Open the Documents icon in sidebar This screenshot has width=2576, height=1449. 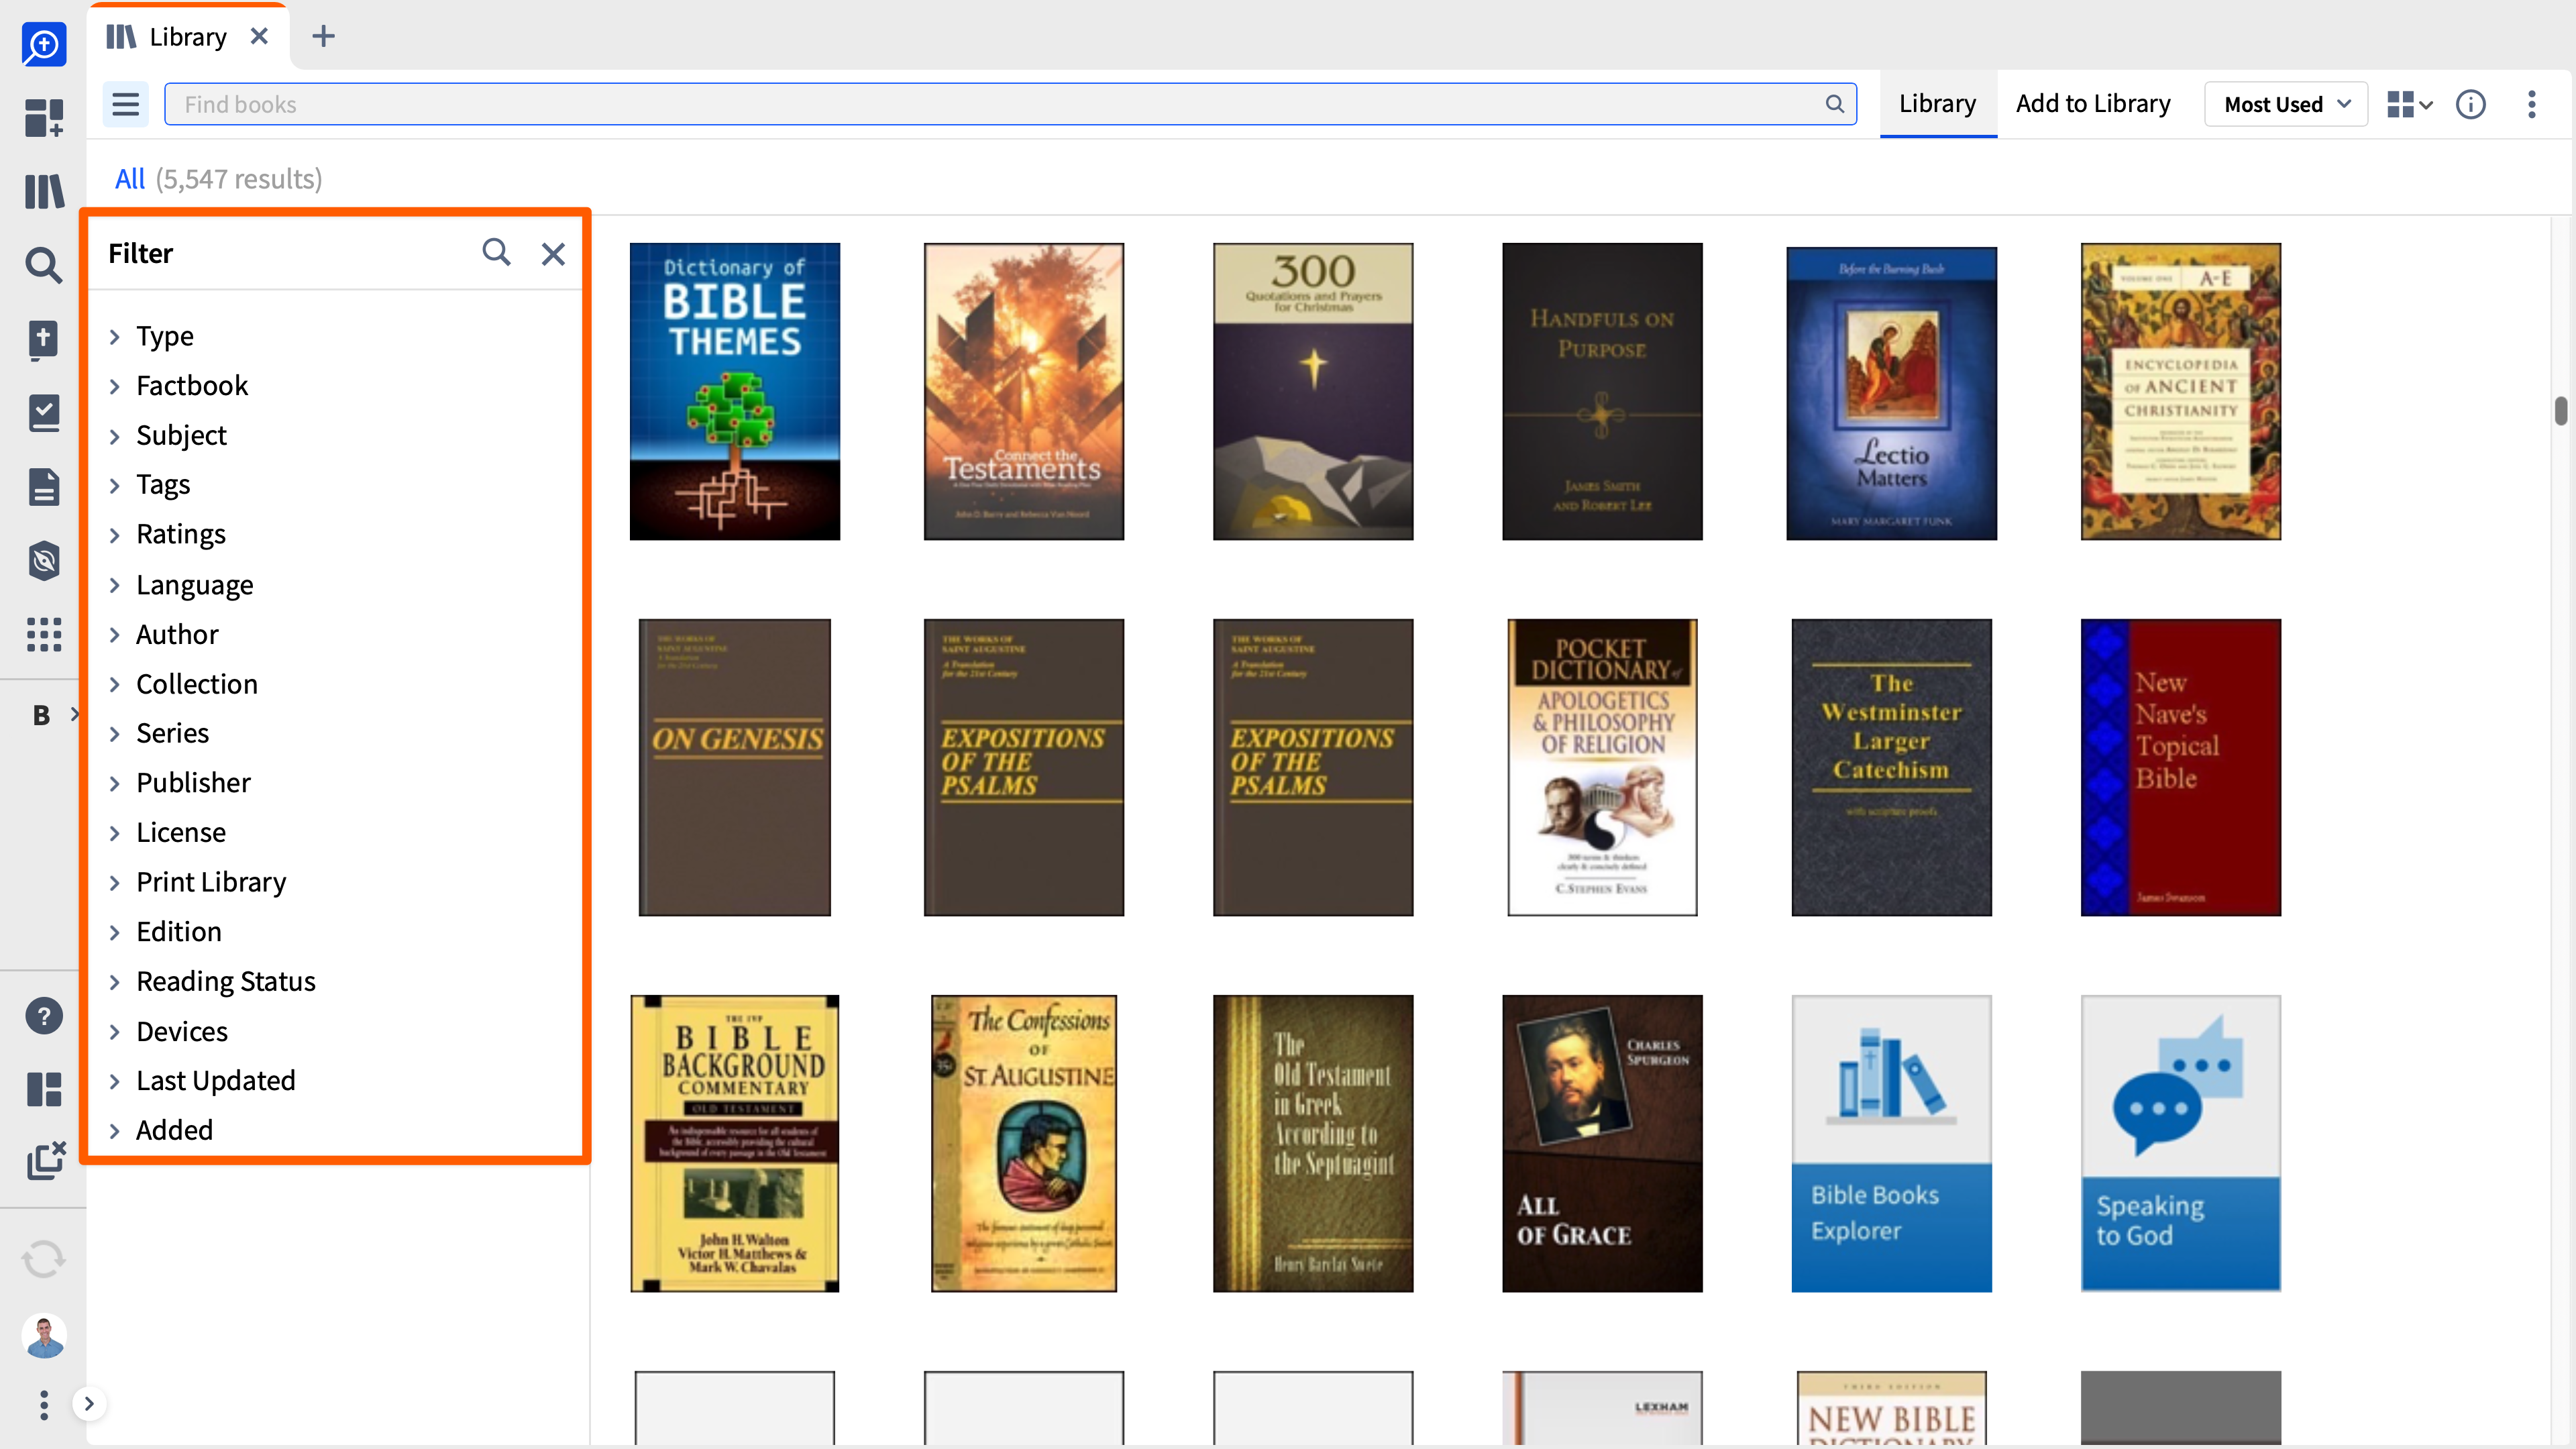[44, 487]
